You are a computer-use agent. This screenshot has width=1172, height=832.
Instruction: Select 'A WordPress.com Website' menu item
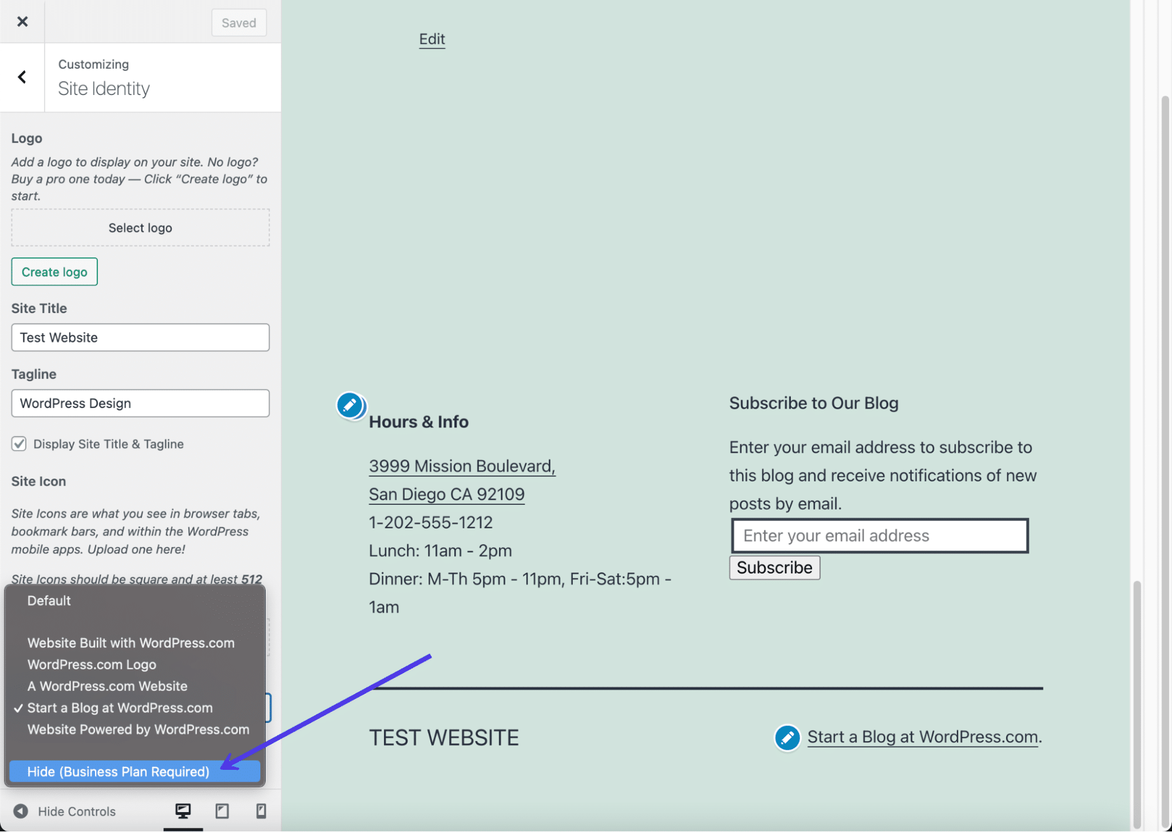click(107, 686)
